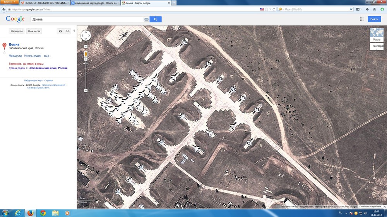Print the map with printer icon
Screen dimensions: 387x217
pyautogui.click(x=60, y=31)
